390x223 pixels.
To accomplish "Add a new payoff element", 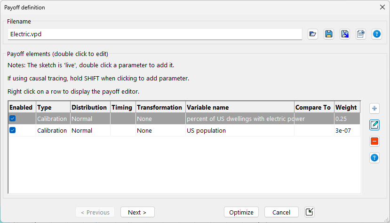I will tap(374, 109).
